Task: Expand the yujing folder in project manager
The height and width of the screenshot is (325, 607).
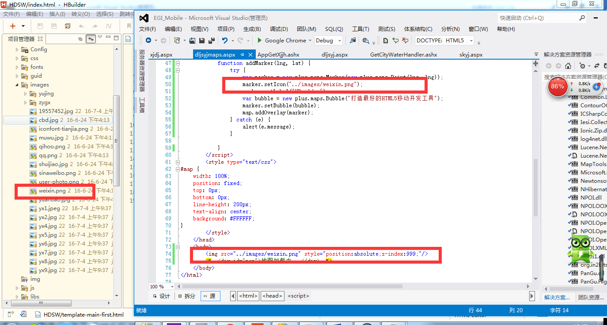Action: pos(26,94)
